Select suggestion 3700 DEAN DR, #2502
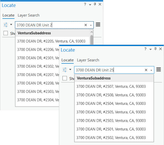 pos(114,138)
